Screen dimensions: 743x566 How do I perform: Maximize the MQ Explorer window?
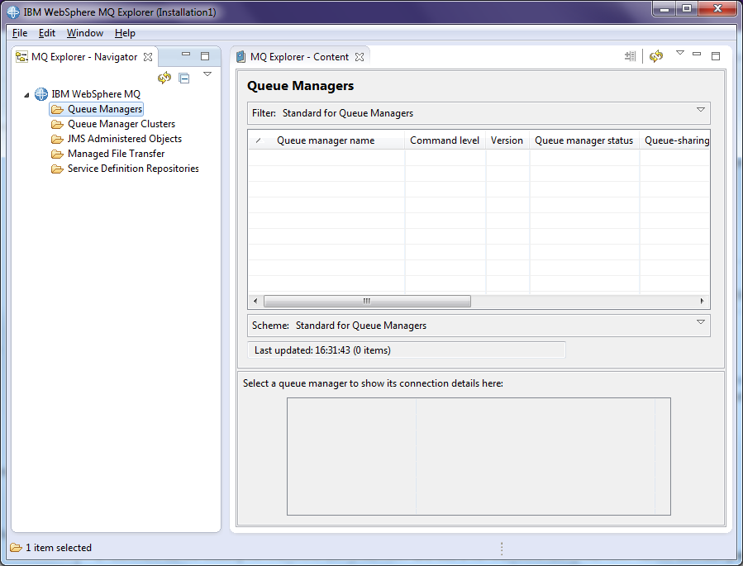coord(687,9)
